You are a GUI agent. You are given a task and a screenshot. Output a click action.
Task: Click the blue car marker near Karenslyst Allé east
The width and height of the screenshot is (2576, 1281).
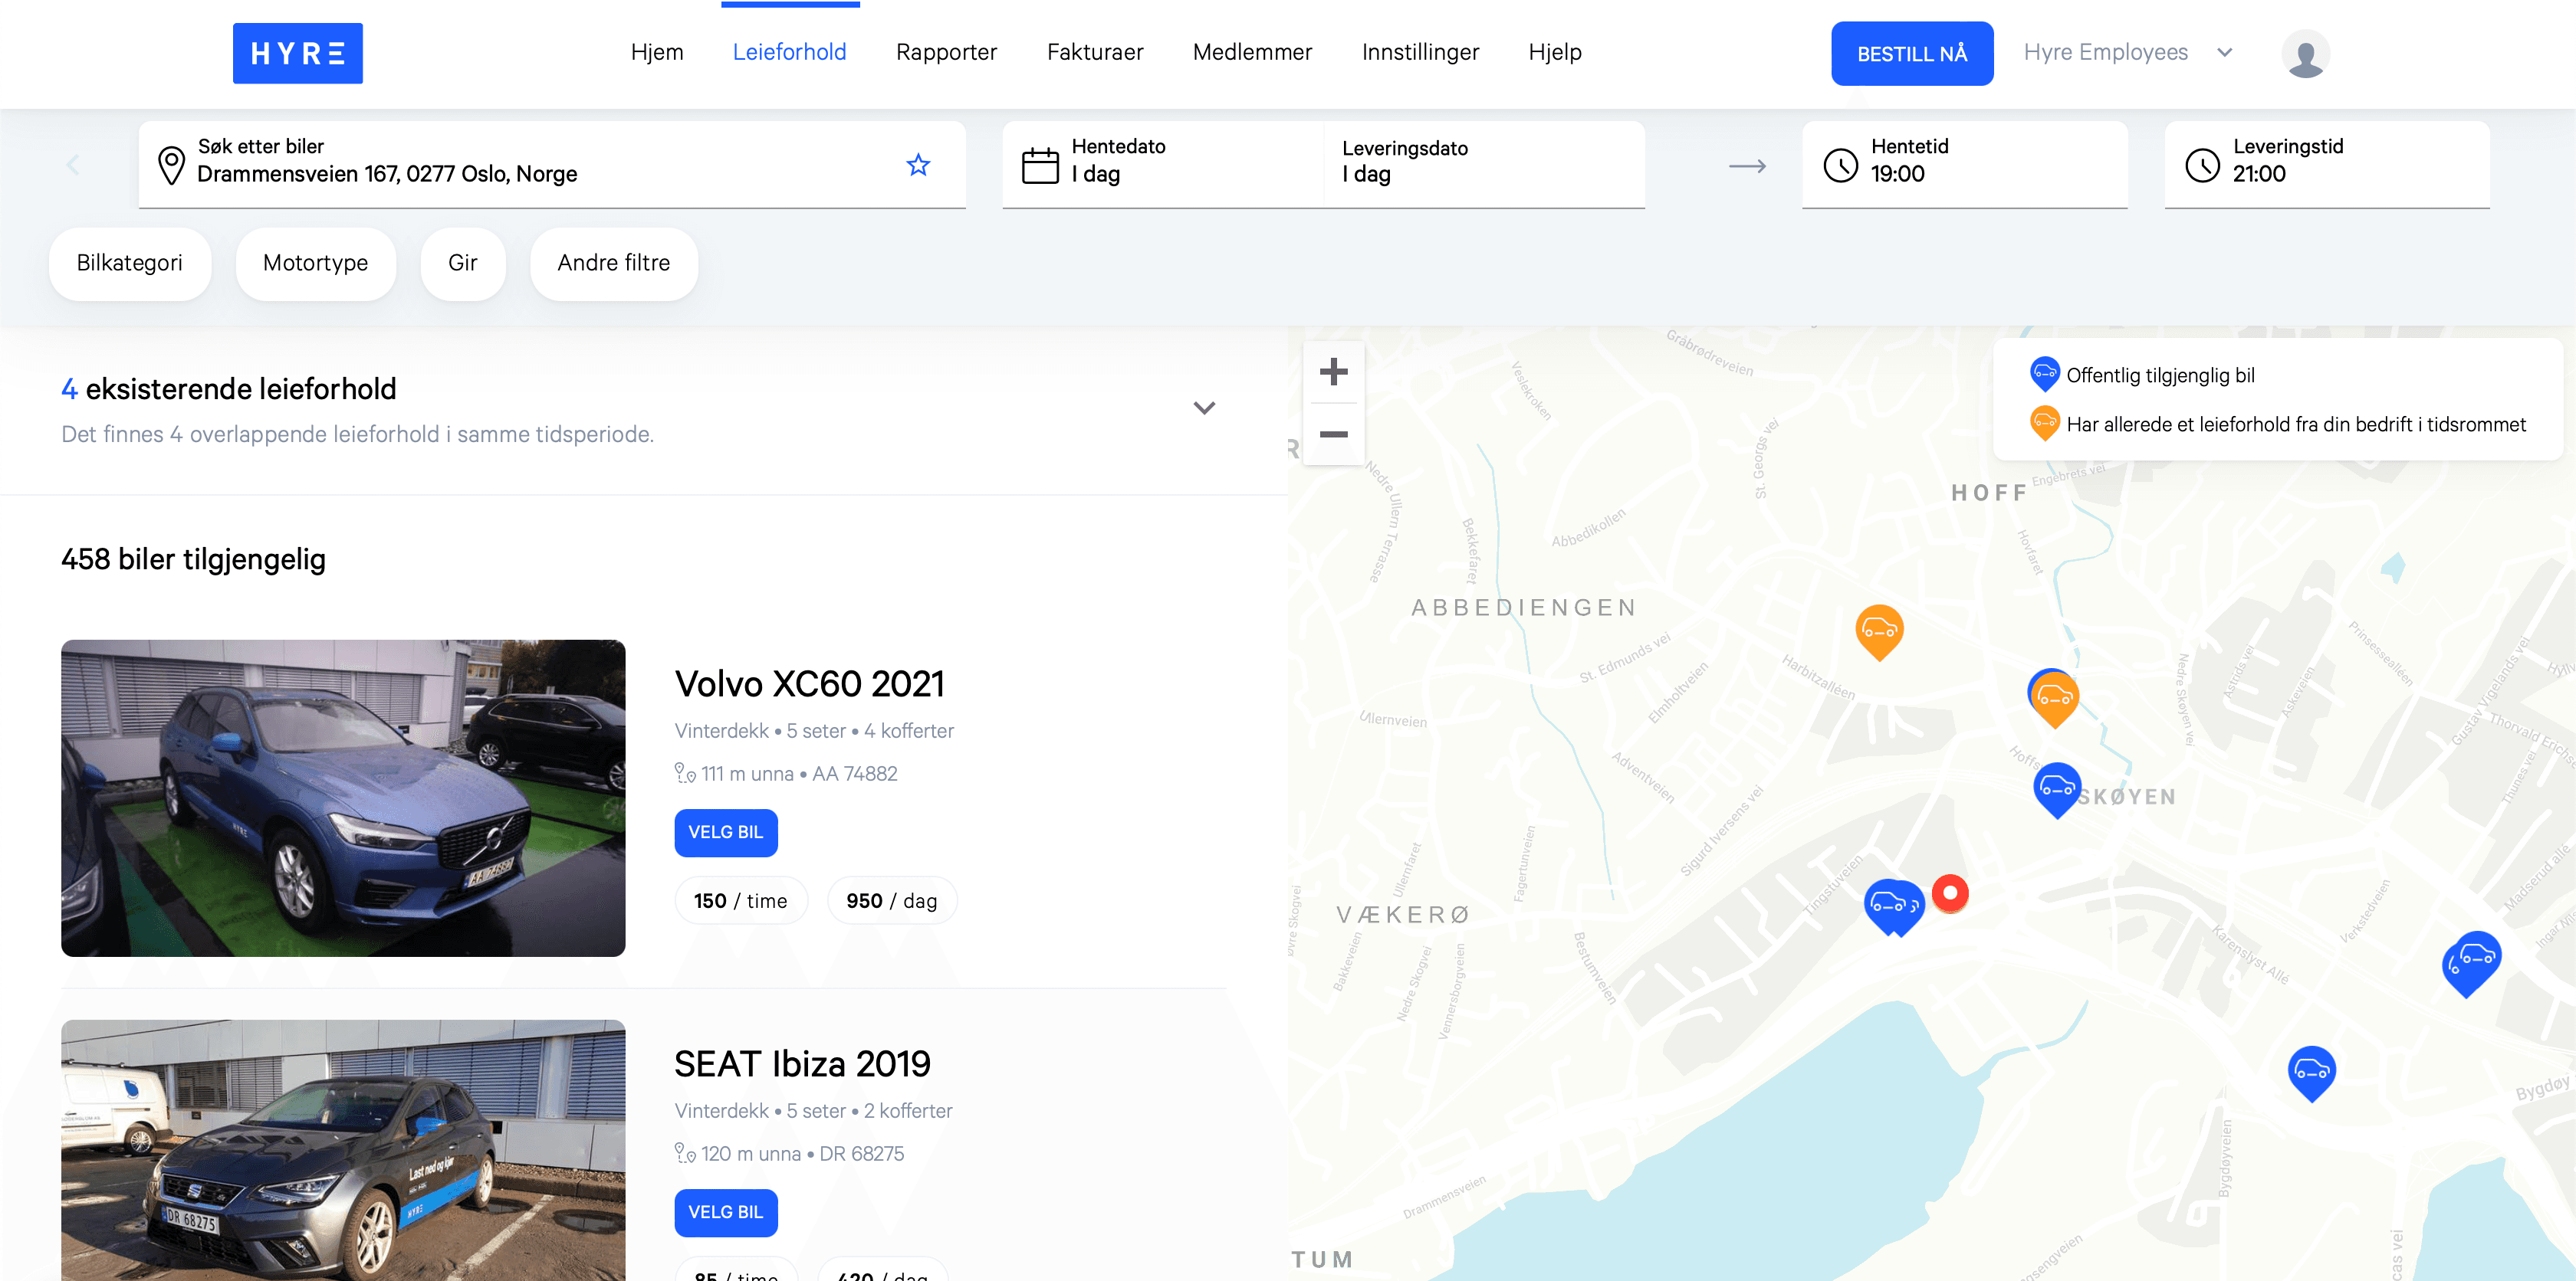(2471, 962)
